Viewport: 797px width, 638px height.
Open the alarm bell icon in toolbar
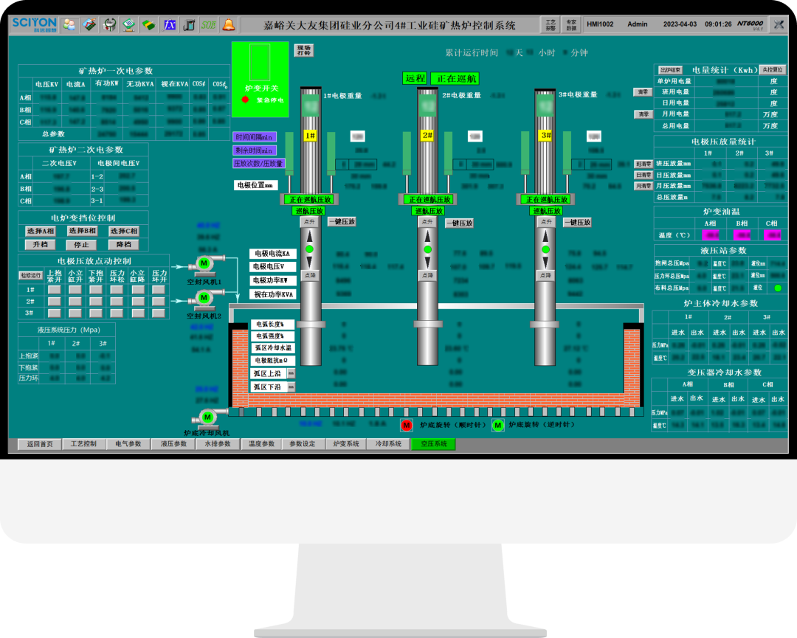tap(229, 24)
